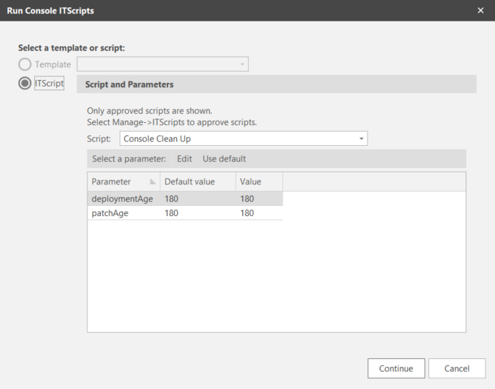Click the Continue button
The height and width of the screenshot is (389, 495).
[396, 368]
